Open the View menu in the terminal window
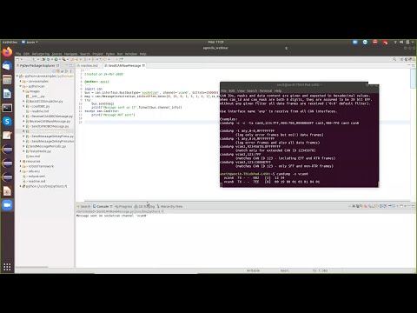 tap(241, 90)
